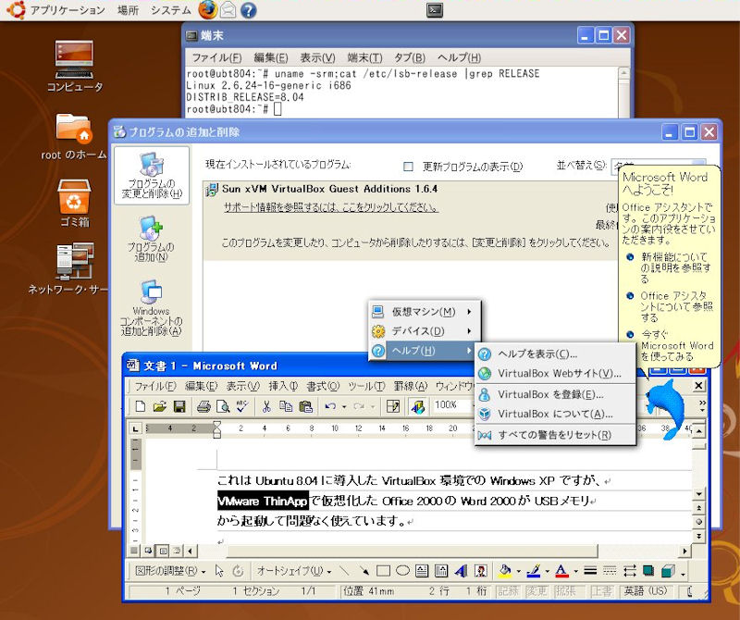
Task: Select the Oval drawing tool
Action: (x=402, y=571)
